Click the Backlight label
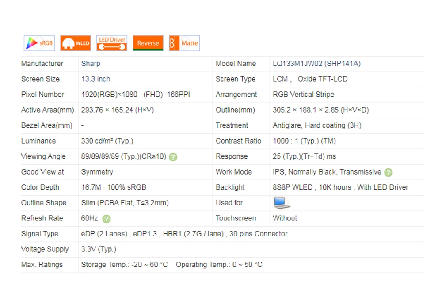 [x=230, y=188]
